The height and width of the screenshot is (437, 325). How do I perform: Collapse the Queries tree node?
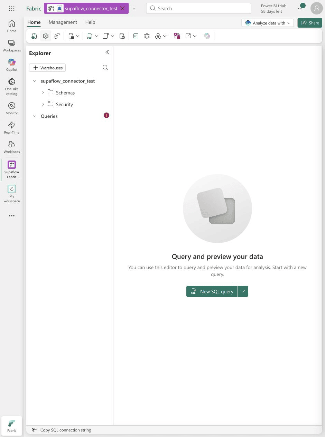click(35, 116)
